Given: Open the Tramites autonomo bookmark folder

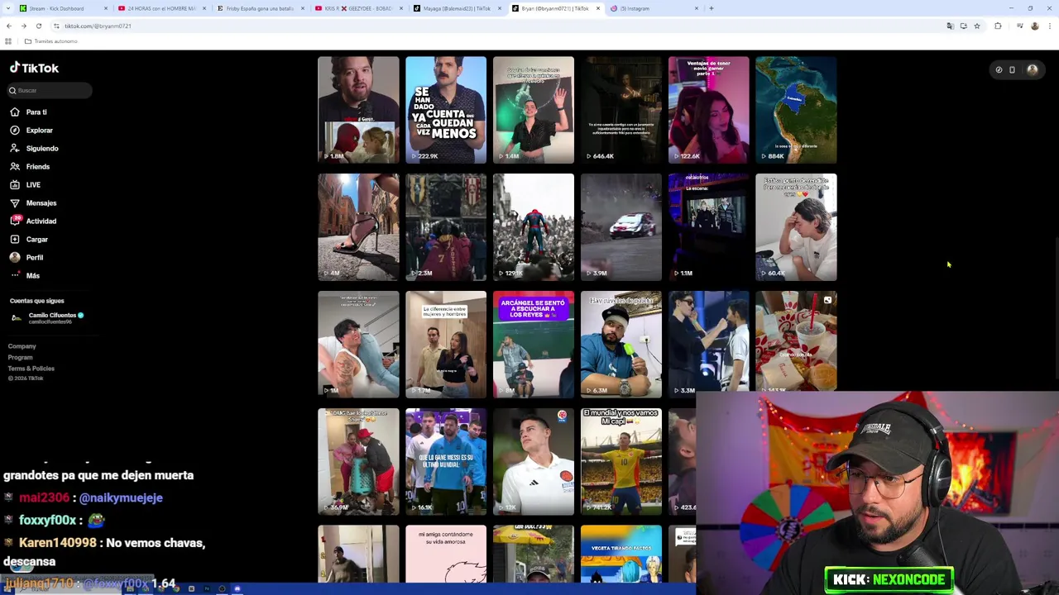Looking at the screenshot, I should (x=50, y=41).
